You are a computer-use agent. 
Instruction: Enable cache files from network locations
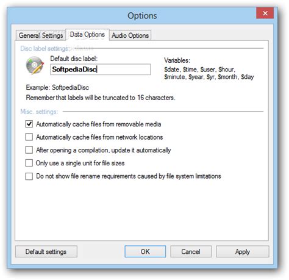pyautogui.click(x=29, y=137)
